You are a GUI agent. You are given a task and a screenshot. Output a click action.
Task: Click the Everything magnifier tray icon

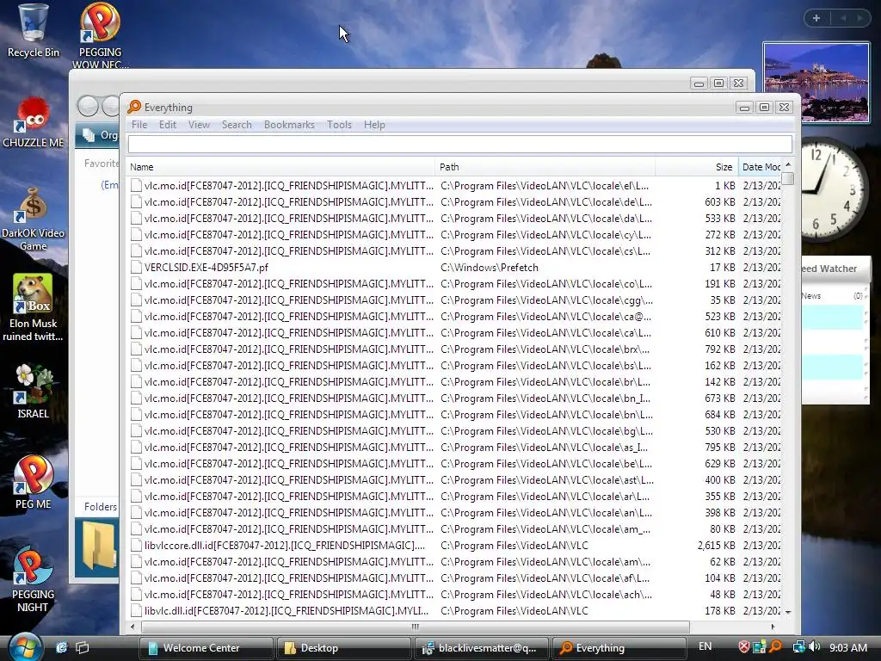(x=776, y=647)
